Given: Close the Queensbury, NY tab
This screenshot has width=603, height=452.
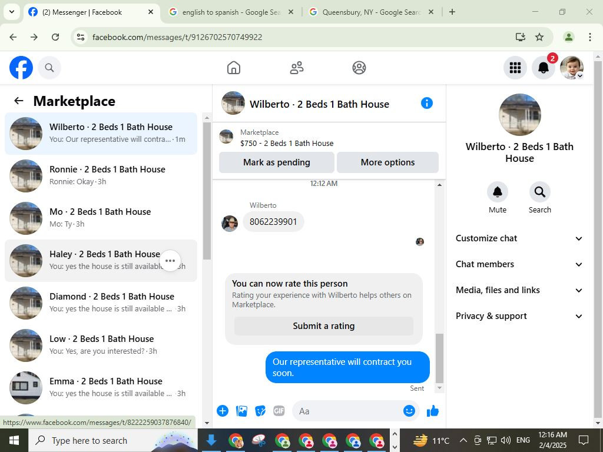Looking at the screenshot, I should tap(431, 12).
